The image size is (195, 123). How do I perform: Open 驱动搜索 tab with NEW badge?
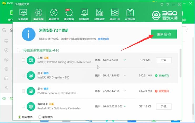click(x=69, y=15)
